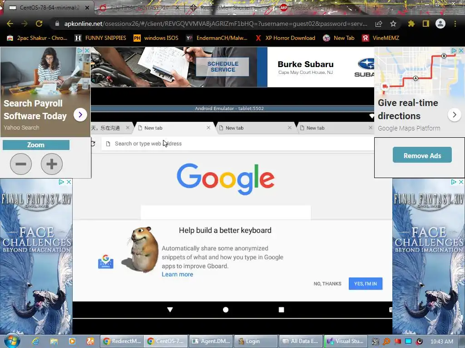Screen dimensions: 465x348
Task: Toggle the browser side panel icon
Action: pos(425,24)
